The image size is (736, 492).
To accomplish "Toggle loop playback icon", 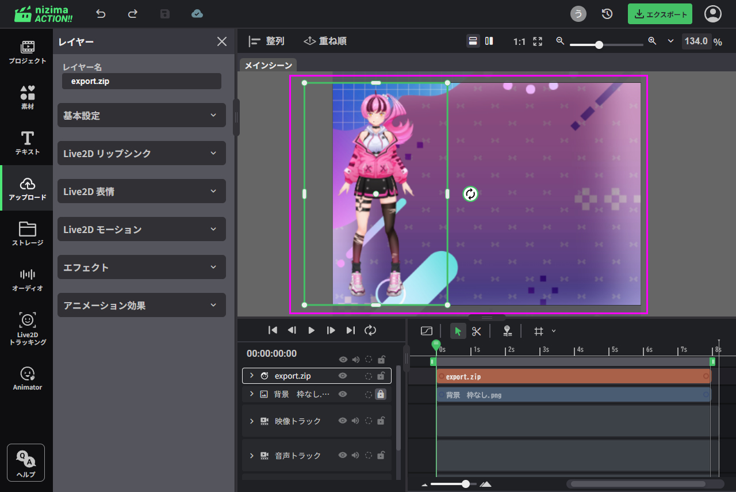I will tap(370, 330).
